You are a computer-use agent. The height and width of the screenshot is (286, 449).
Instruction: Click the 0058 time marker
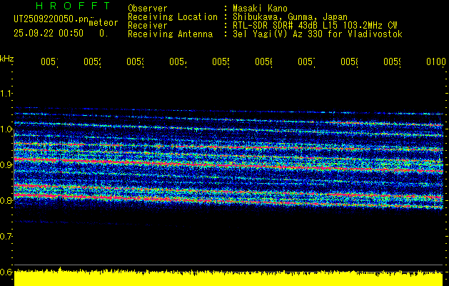tap(349, 61)
